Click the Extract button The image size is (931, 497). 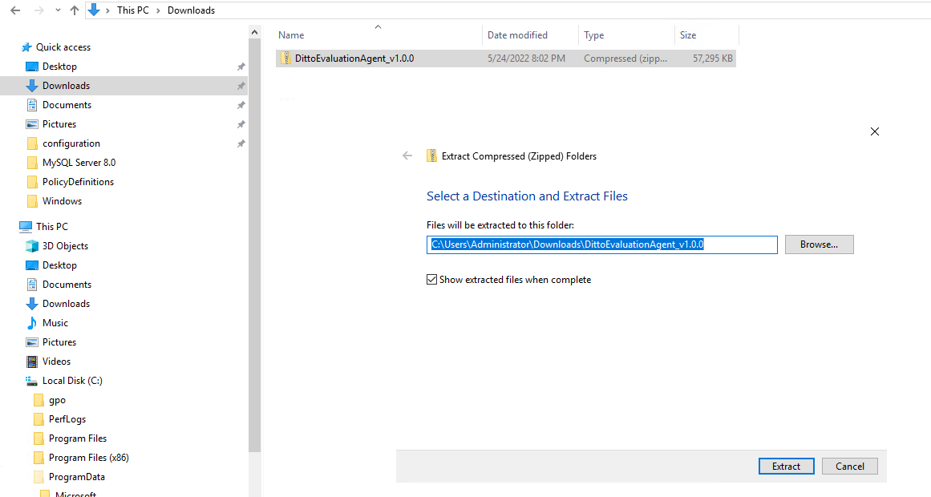point(786,466)
